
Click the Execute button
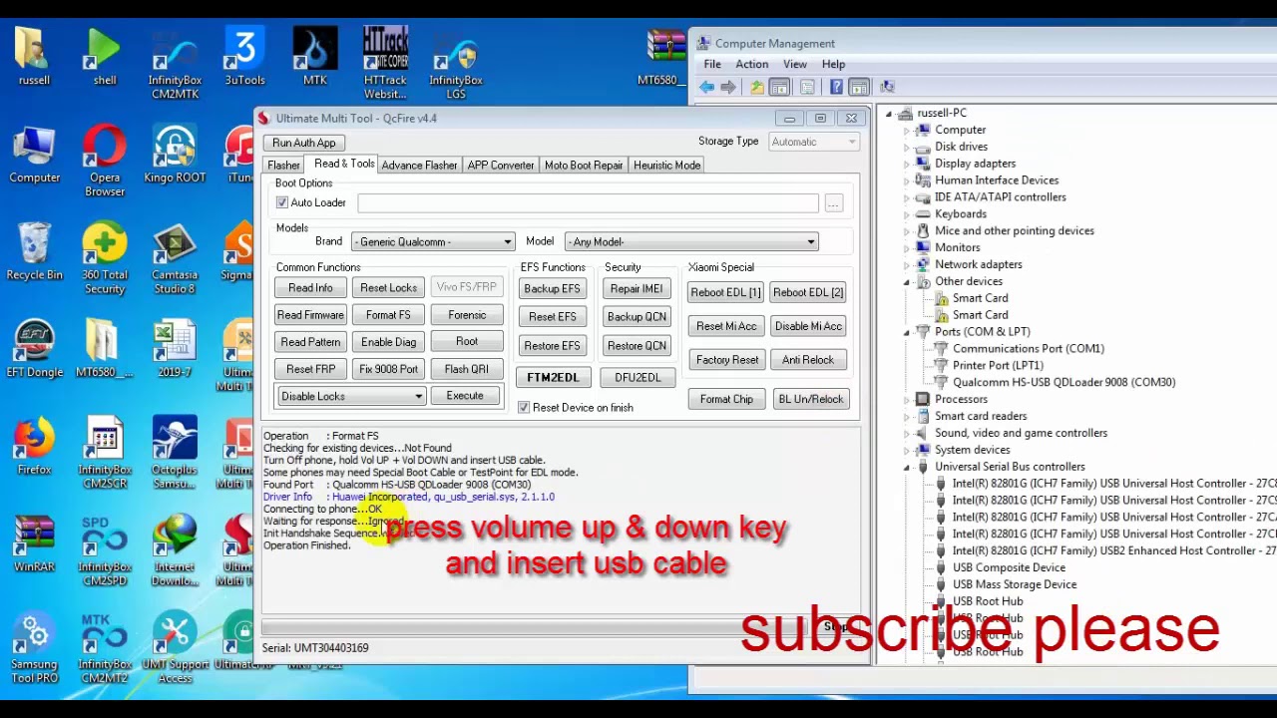(x=465, y=396)
